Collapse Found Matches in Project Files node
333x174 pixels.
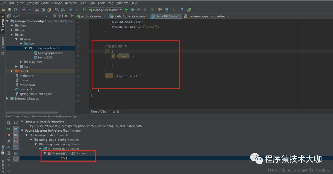pos(22,131)
